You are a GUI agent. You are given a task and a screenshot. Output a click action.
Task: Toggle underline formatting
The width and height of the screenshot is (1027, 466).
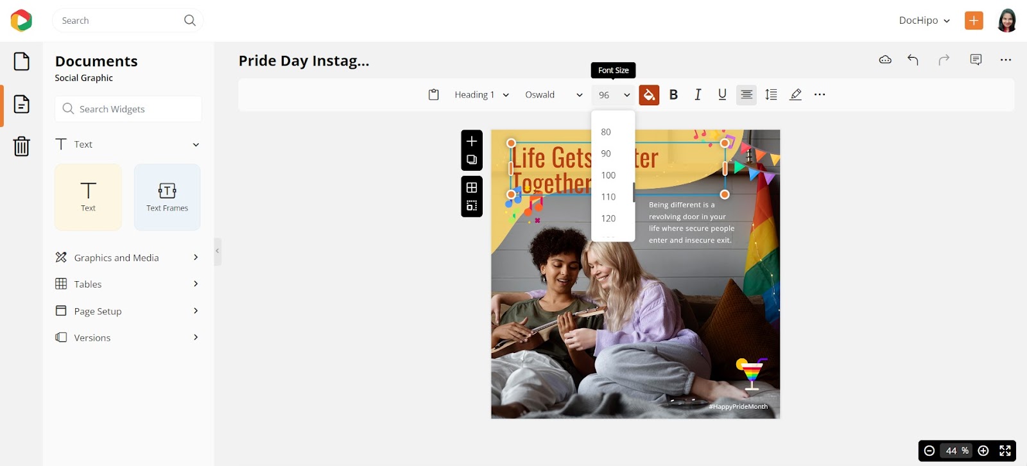click(722, 95)
